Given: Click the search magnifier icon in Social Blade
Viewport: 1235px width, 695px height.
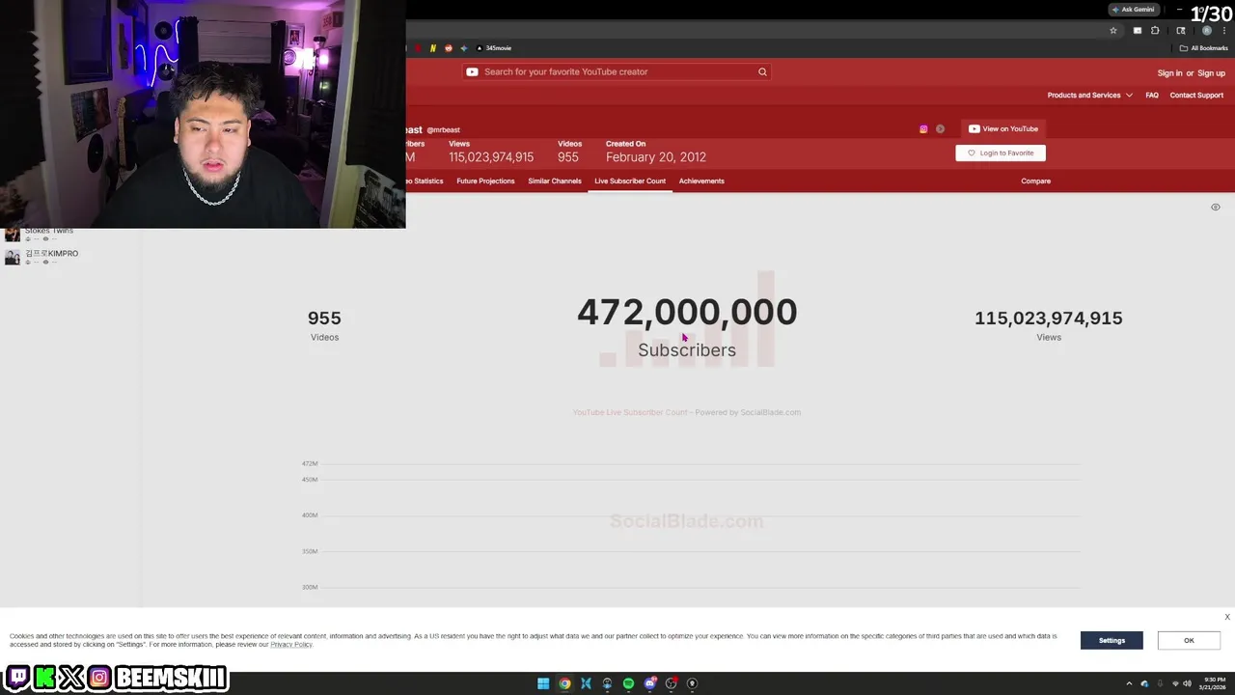Looking at the screenshot, I should (762, 71).
